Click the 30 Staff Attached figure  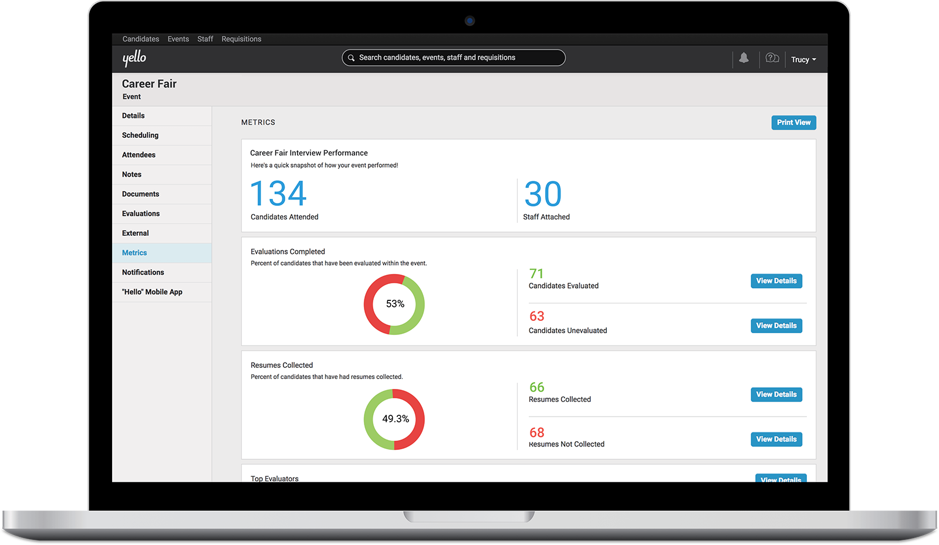coord(543,194)
